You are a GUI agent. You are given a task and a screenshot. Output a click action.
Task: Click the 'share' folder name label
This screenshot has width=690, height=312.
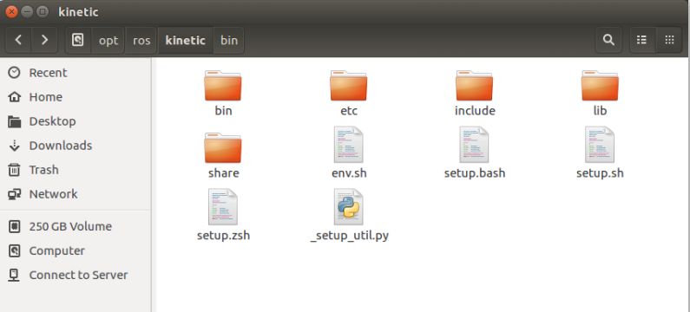[224, 173]
